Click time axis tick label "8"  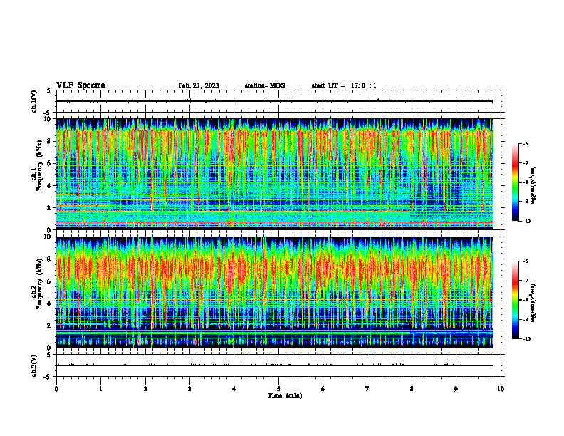click(x=412, y=389)
